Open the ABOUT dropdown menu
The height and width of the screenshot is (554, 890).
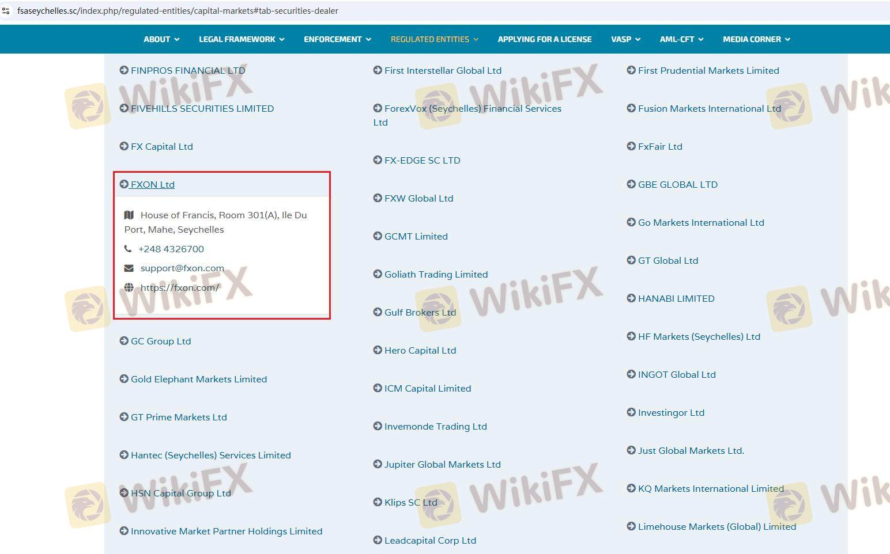pos(161,39)
